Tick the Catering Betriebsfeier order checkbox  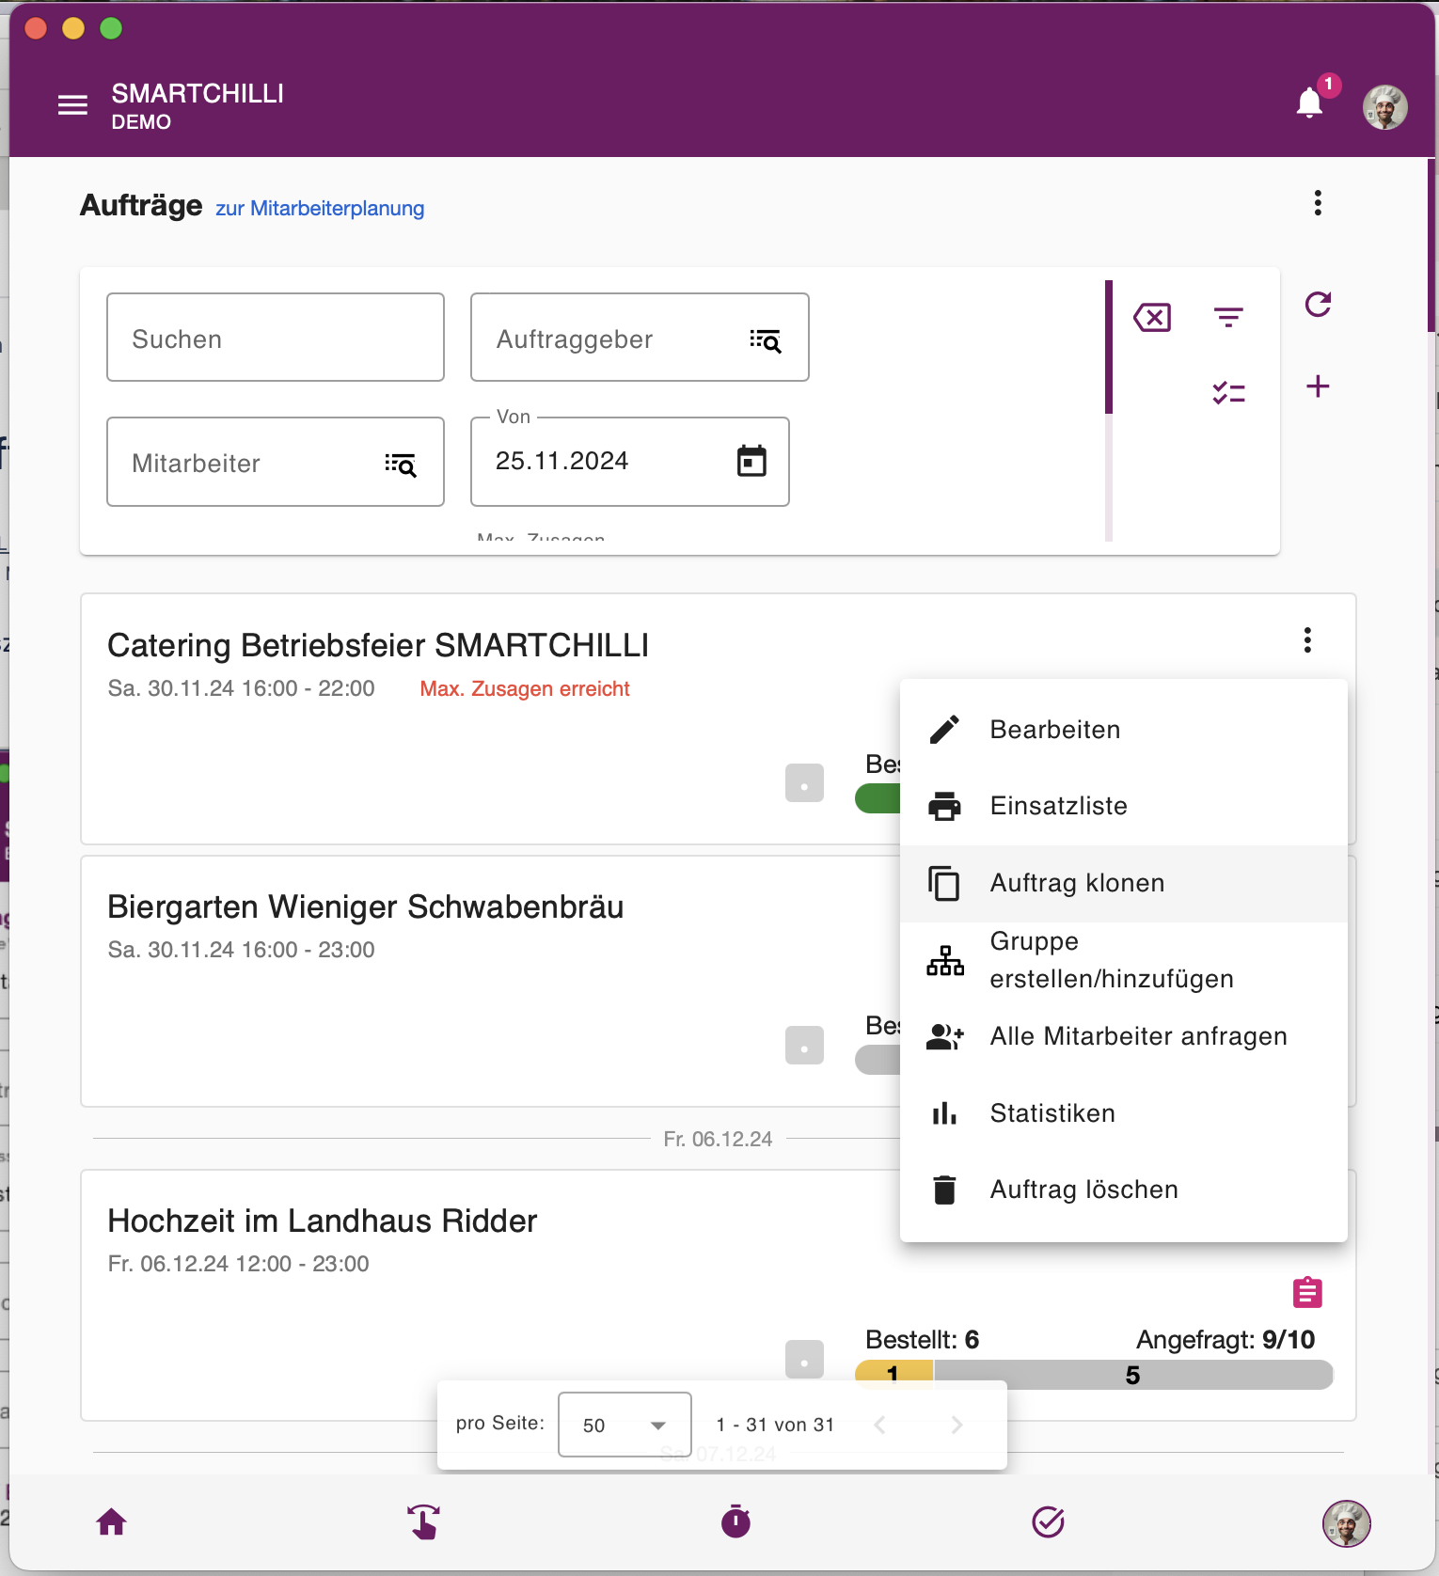point(804,783)
